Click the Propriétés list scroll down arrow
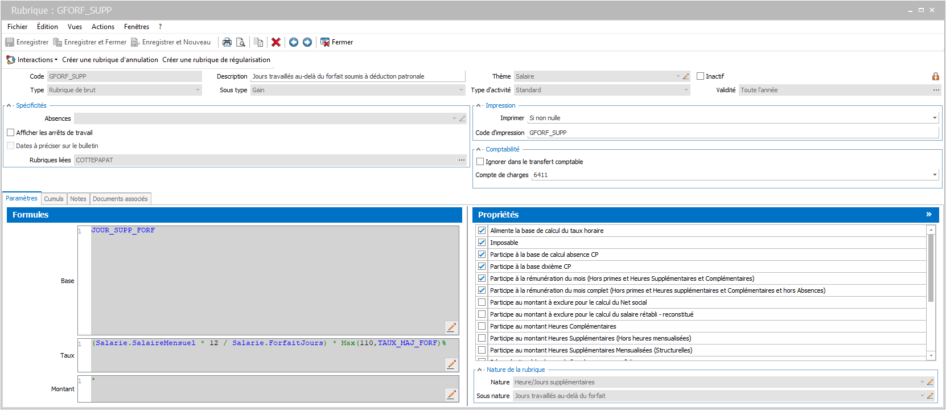This screenshot has width=946, height=410. coord(931,355)
